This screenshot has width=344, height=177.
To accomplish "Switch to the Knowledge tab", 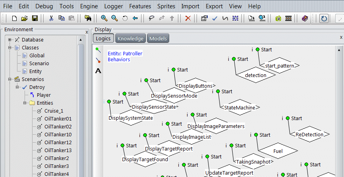I will point(130,38).
